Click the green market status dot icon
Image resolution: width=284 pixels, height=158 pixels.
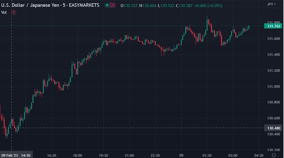coord(107,5)
